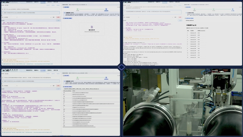This screenshot has height=137, width=243.
Task: Click 当前阶段部分结果展示 chip in bottom-left window
Action: coord(67,87)
